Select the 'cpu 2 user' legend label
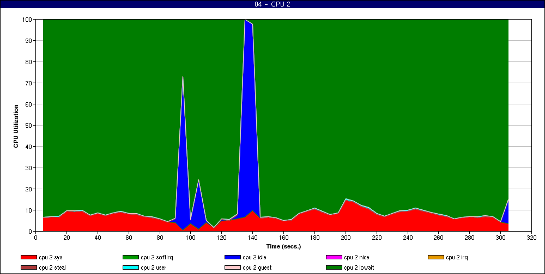545x274 pixels. click(x=153, y=268)
